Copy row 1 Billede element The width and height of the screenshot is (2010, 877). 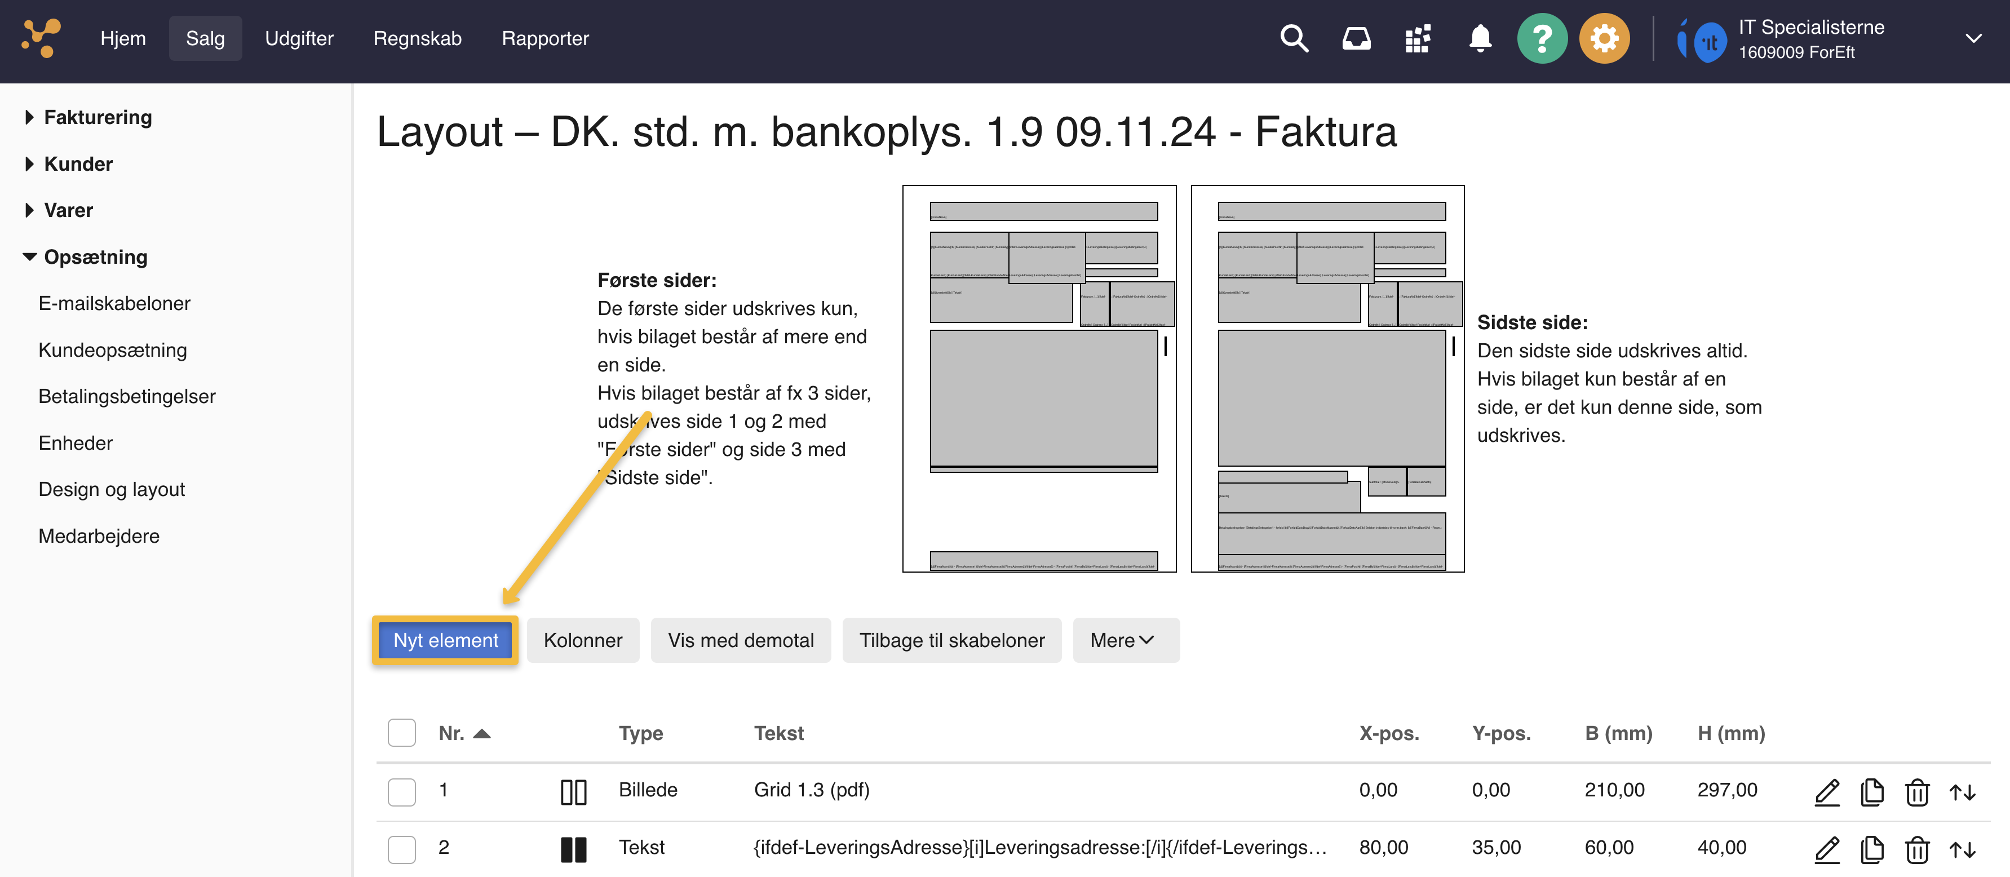[1872, 792]
